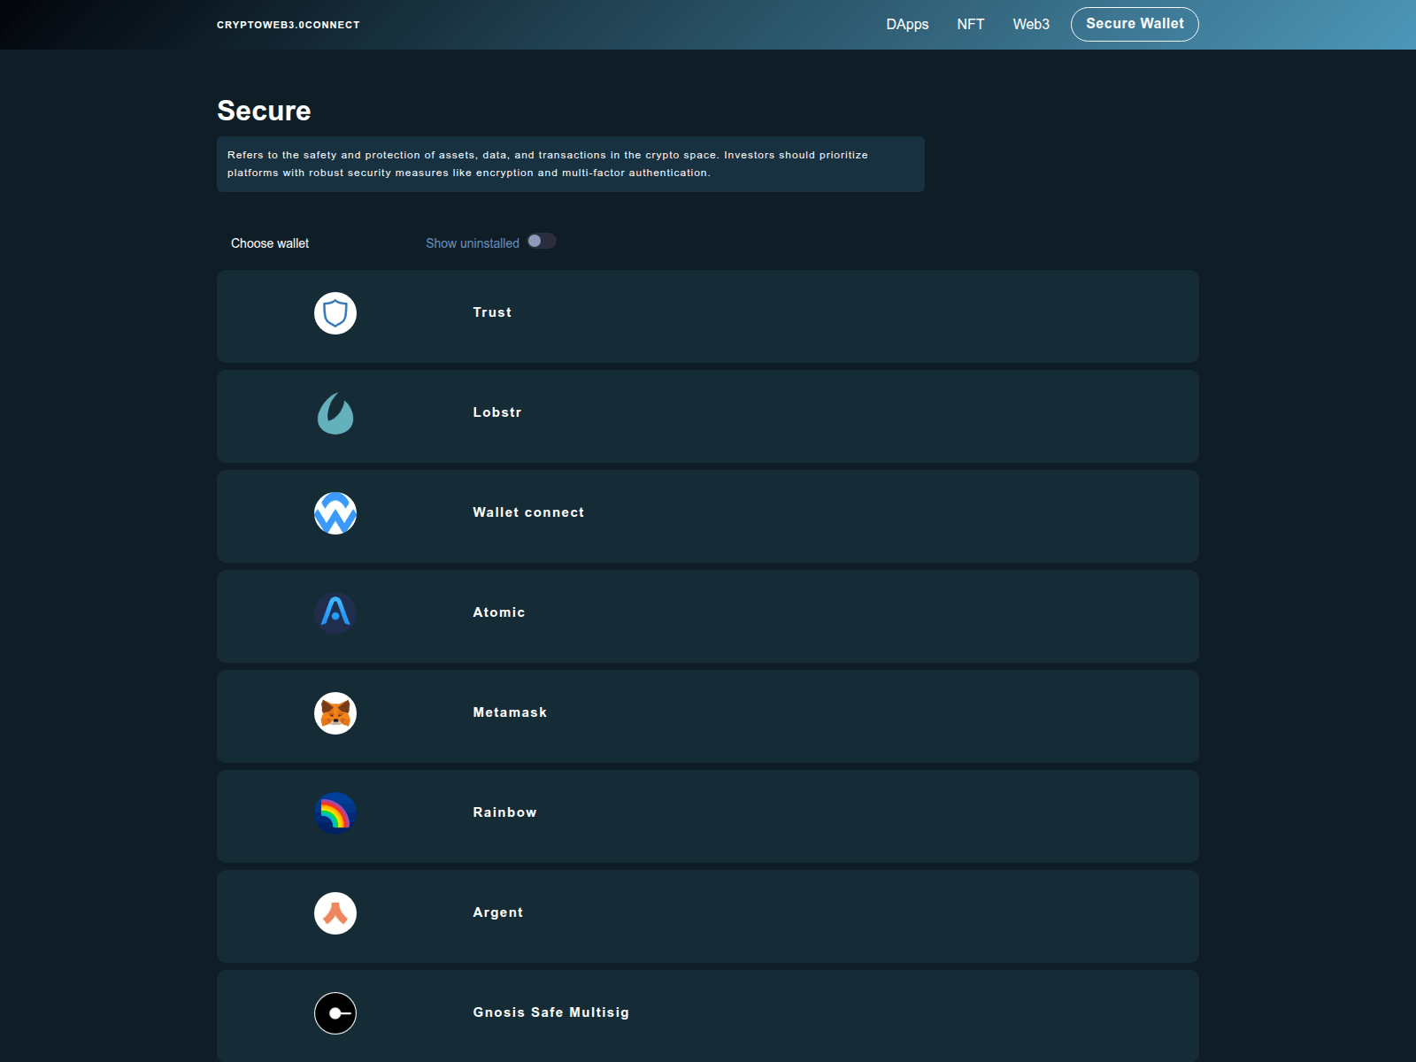The width and height of the screenshot is (1416, 1062).
Task: Click the Wallet connect logo icon
Action: click(x=335, y=513)
